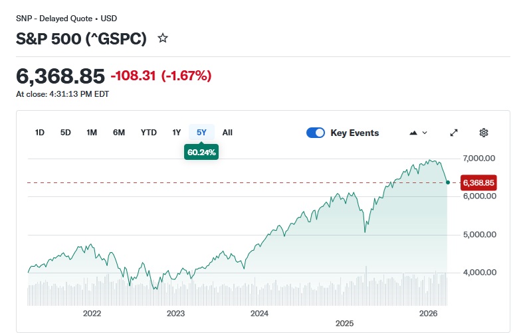The width and height of the screenshot is (517, 333).
Task: Click the 6,368.85 price label on axis
Action: 478,182
